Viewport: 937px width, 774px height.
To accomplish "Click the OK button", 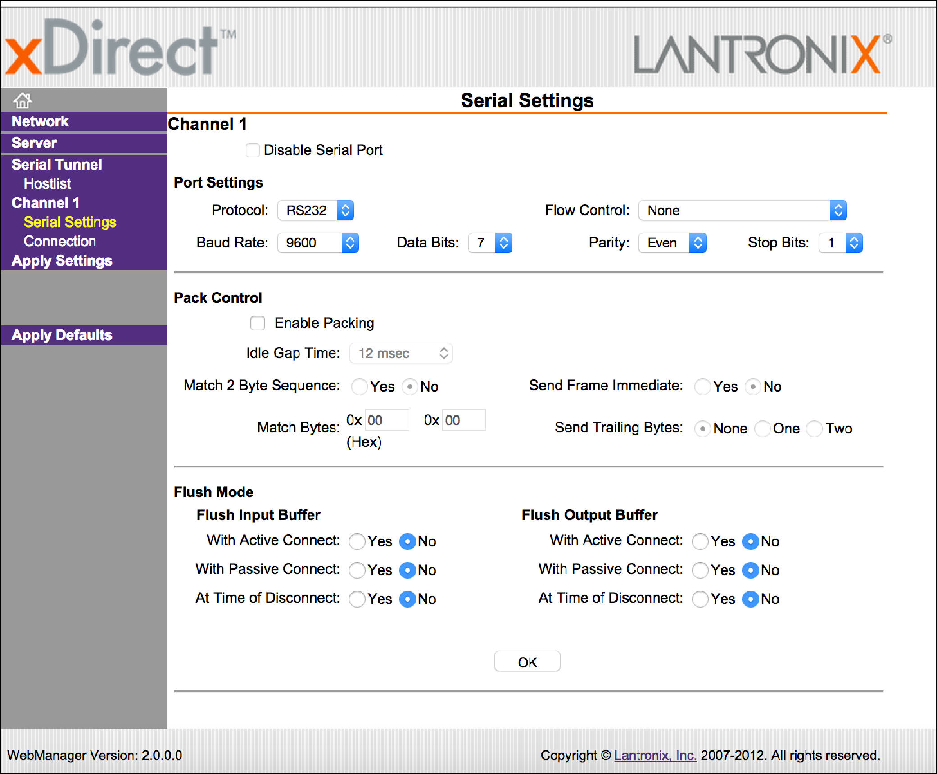I will [527, 661].
